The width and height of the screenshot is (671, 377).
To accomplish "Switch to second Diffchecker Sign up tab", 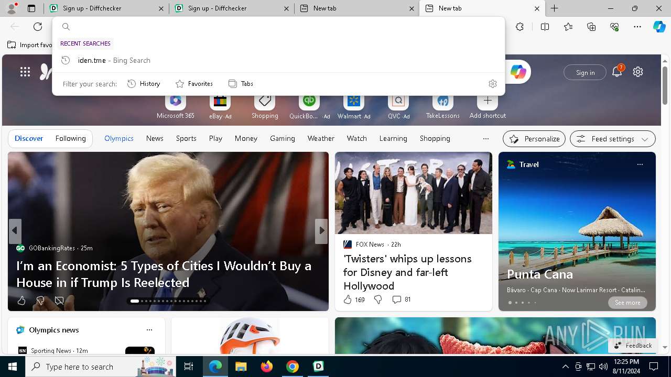I will 232,8.
